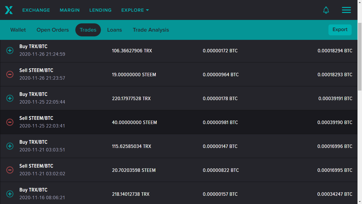Open the hamburger menu

click(x=346, y=10)
